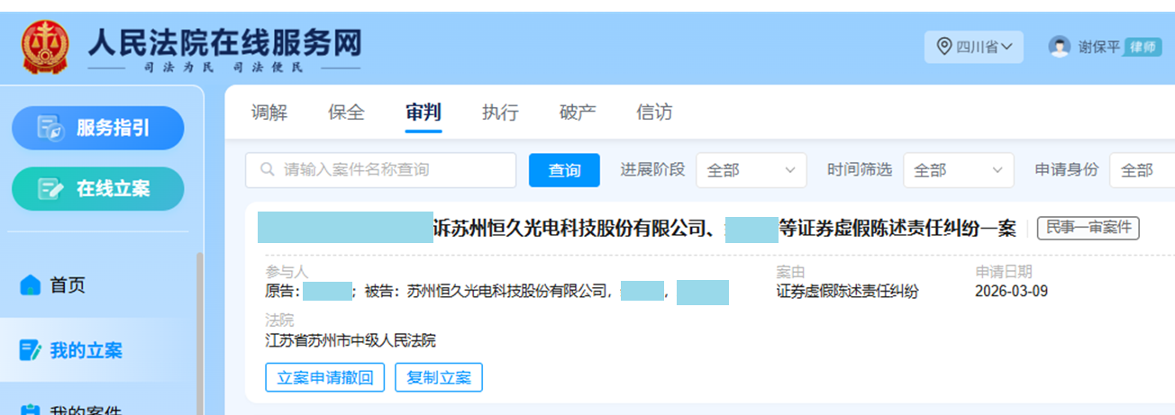
Task: Click the sidebar vertical scrollbar
Action: pyautogui.click(x=199, y=333)
